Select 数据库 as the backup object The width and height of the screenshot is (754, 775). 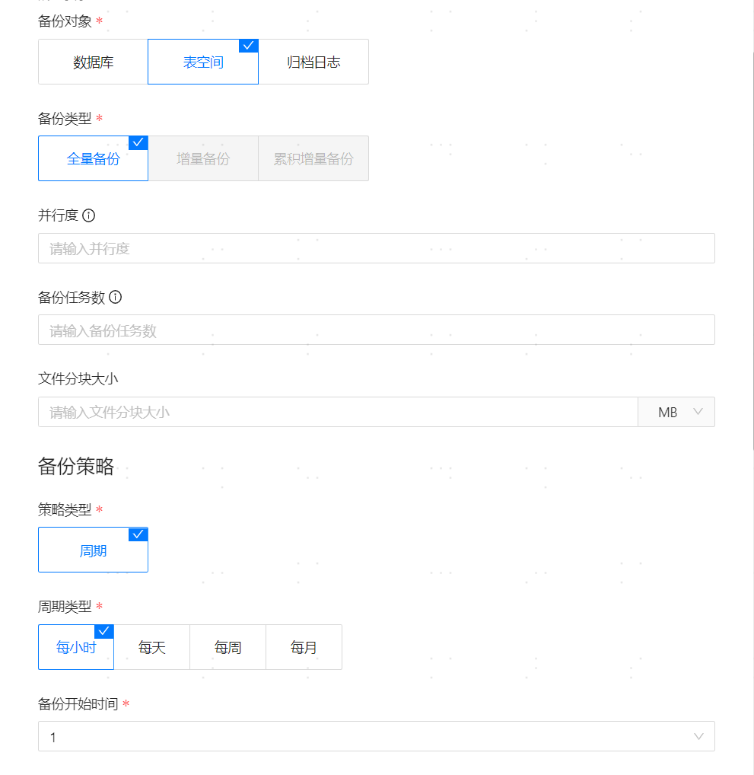93,62
